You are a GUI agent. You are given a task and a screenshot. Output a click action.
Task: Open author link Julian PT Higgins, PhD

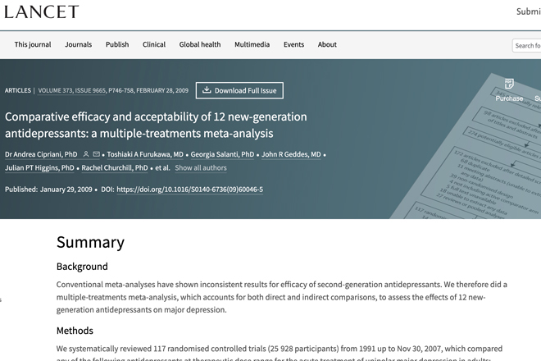click(39, 168)
